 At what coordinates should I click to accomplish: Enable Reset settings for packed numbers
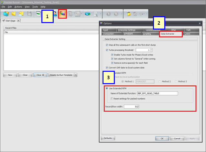(x=112, y=98)
